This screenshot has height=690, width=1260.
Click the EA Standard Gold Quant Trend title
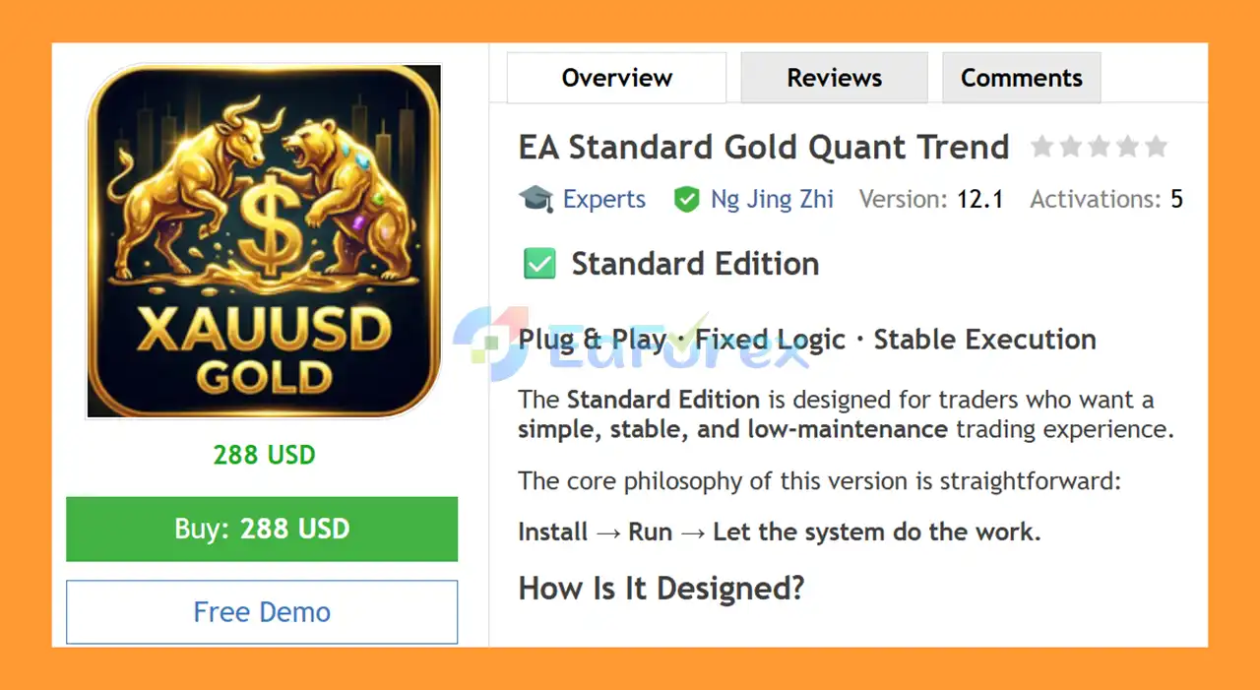[x=764, y=148]
